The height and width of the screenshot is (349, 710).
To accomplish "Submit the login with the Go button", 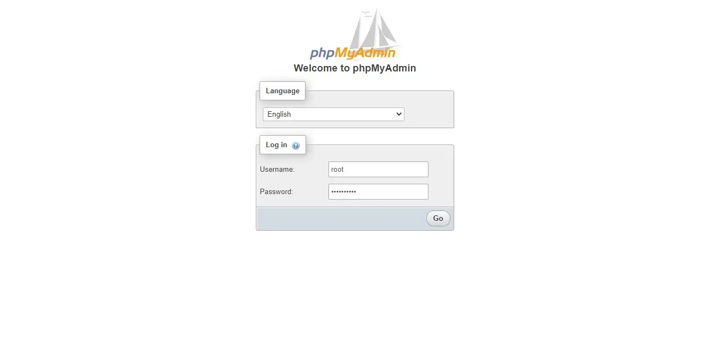I will [x=438, y=218].
